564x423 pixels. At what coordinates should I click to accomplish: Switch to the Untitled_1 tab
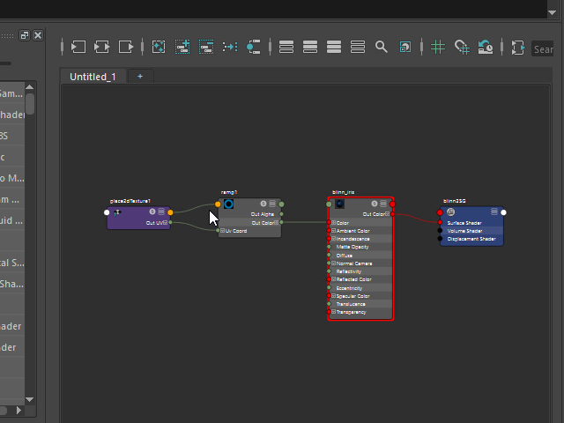93,77
